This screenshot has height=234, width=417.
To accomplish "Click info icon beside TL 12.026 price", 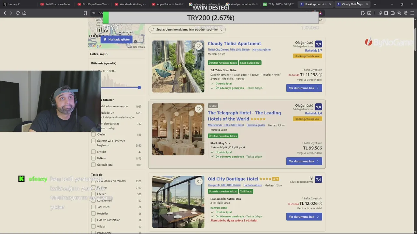I will click(320, 203).
